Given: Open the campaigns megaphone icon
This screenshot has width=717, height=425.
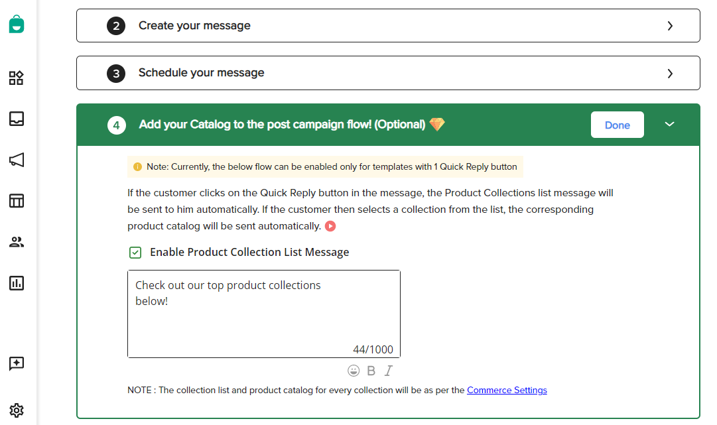Looking at the screenshot, I should (x=17, y=160).
